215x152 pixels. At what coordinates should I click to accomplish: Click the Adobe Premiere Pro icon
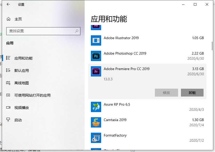tap(96, 71)
